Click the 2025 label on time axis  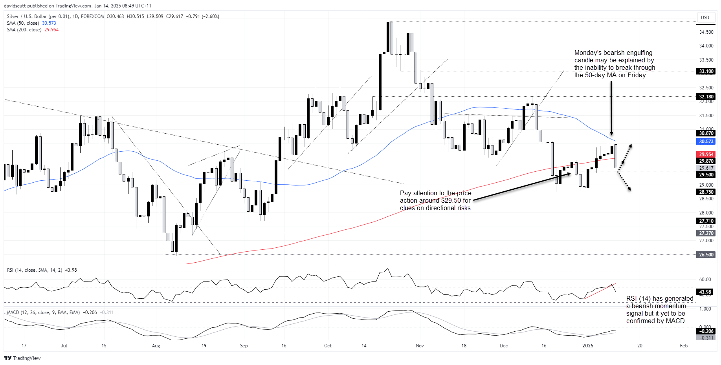[x=588, y=346]
